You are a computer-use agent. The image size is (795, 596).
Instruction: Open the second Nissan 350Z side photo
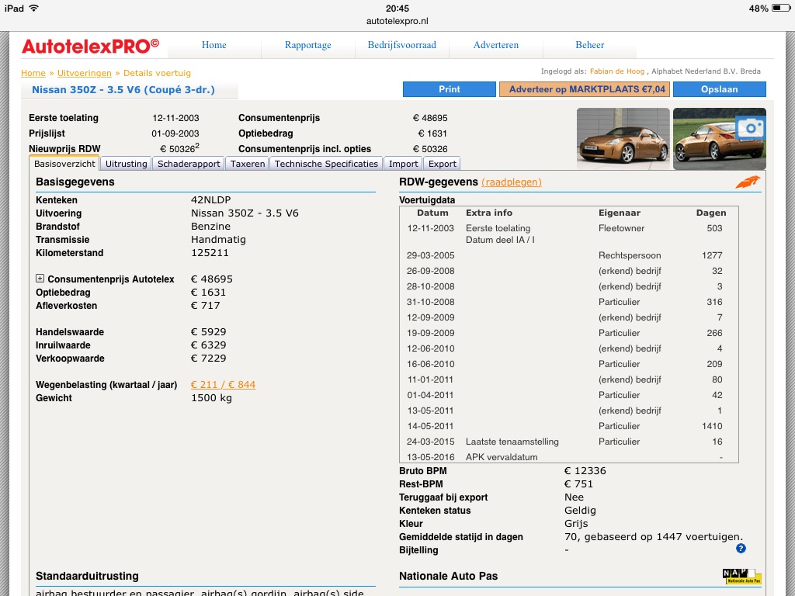pos(720,138)
